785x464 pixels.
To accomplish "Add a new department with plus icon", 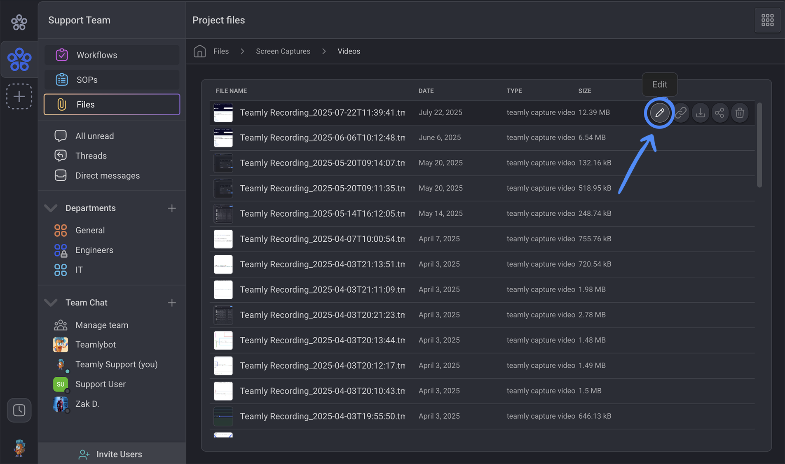I will tap(172, 208).
